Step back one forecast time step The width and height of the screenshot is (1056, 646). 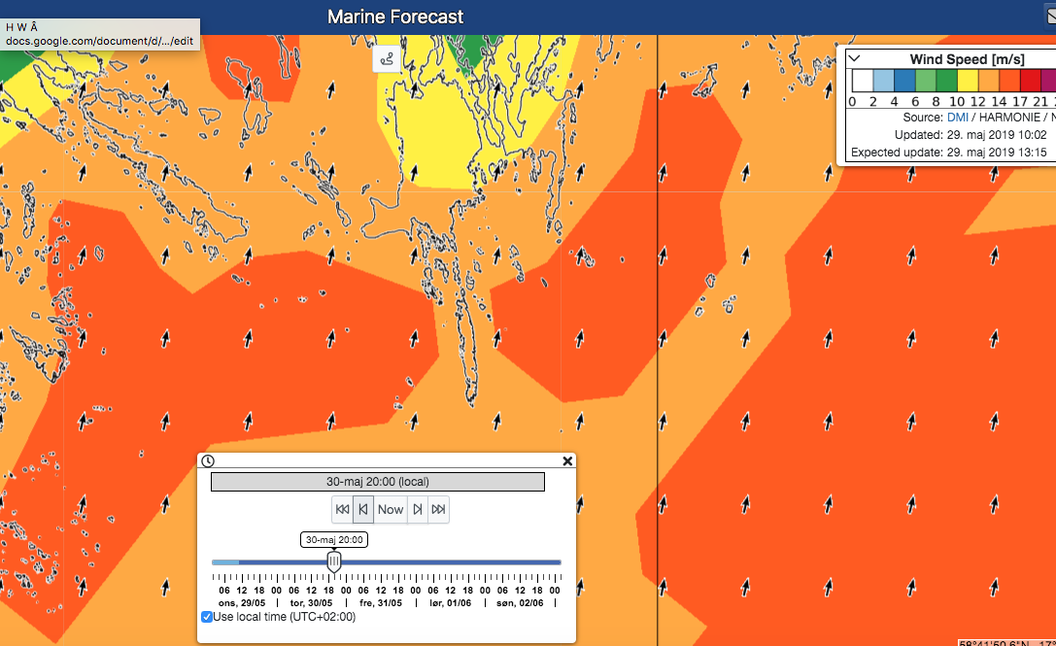(x=363, y=509)
